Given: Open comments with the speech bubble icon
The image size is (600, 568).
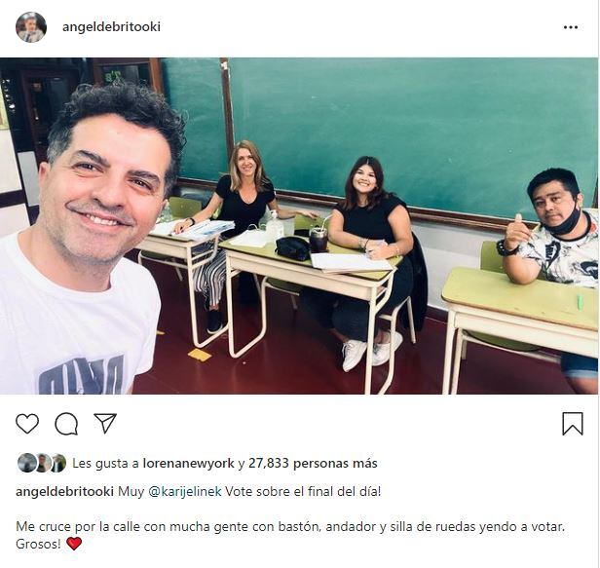Looking at the screenshot, I should (x=66, y=424).
